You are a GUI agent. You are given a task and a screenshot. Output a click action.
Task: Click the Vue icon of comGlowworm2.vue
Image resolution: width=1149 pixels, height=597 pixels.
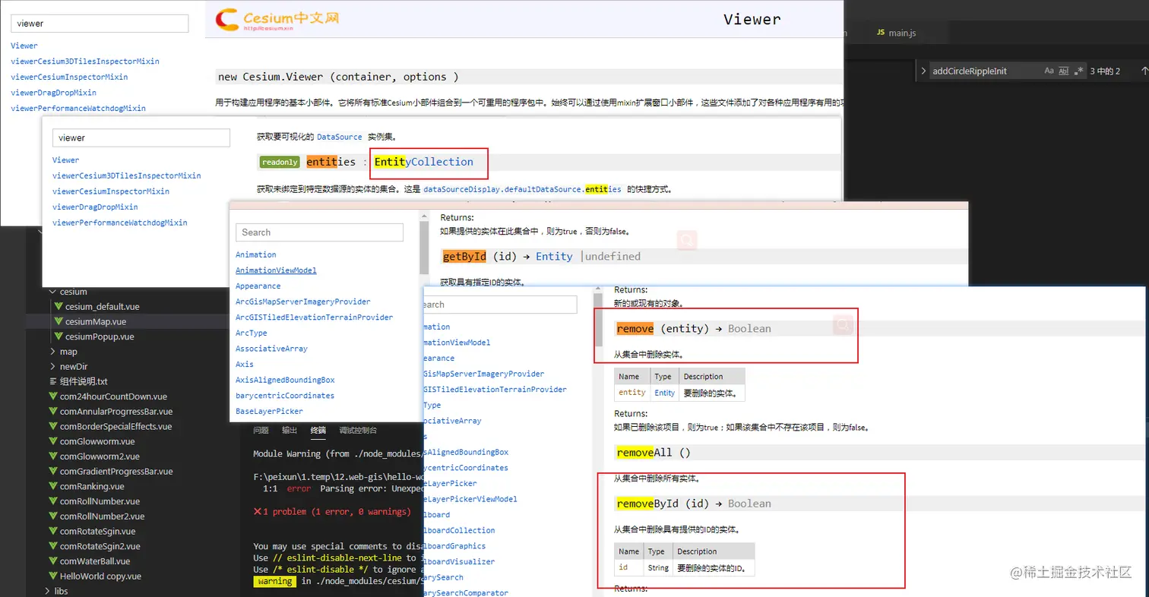52,456
